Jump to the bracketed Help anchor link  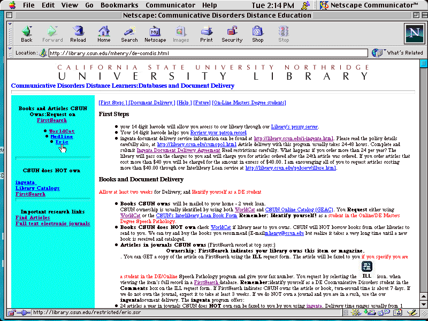184,103
